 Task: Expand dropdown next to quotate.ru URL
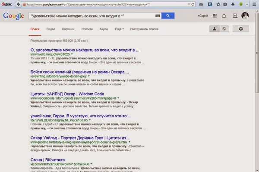129,142
